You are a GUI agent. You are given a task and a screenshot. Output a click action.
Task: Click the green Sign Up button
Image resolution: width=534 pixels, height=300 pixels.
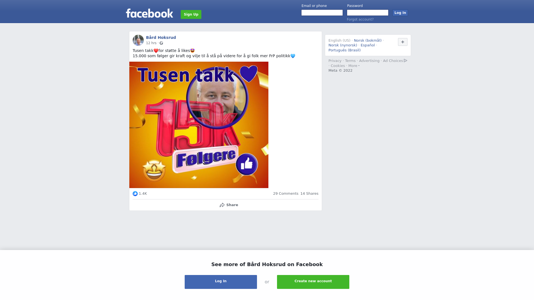click(x=191, y=14)
